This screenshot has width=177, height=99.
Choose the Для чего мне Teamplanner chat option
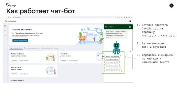pos(113,56)
